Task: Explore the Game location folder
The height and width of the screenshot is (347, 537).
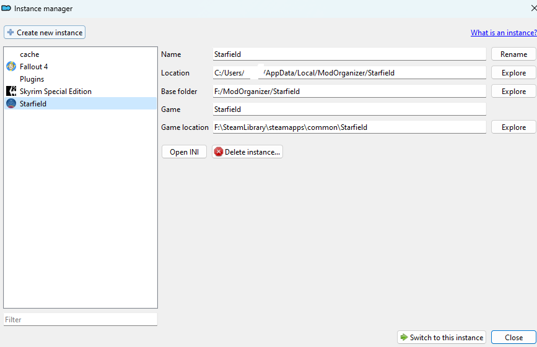Action: (x=513, y=127)
